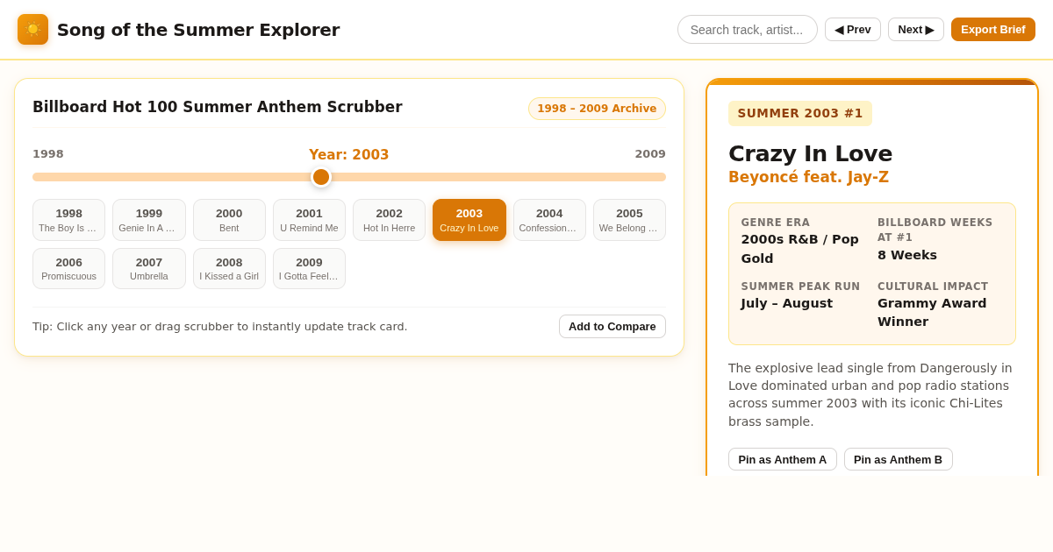
Task: Pin track as Anthem A
Action: [783, 459]
